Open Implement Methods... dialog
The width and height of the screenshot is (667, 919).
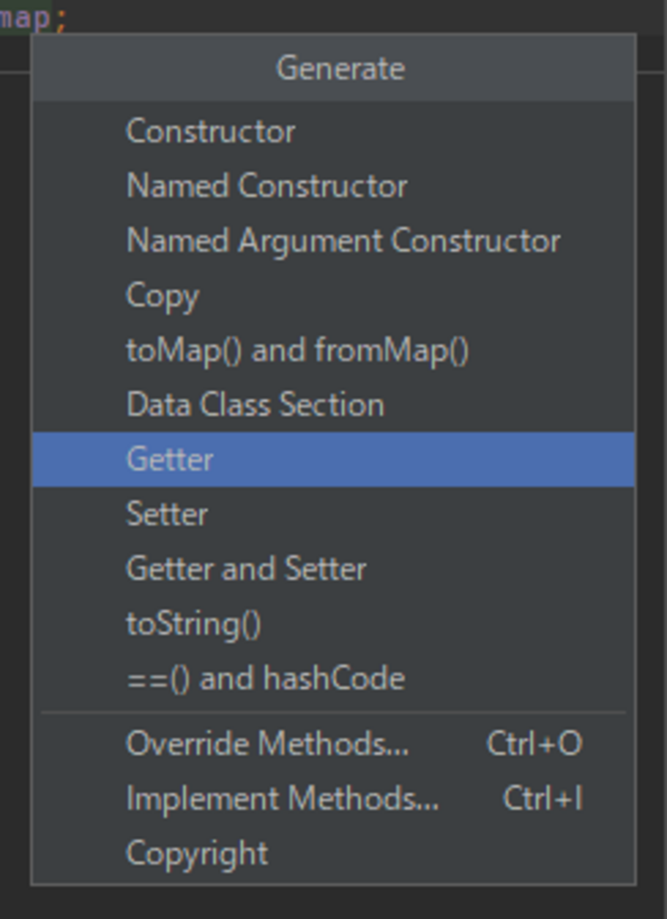pos(333,799)
